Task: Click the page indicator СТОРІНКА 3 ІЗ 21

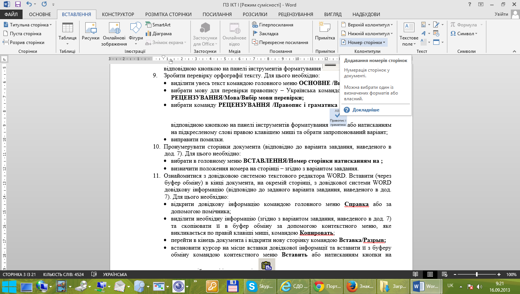Action: tap(19, 274)
